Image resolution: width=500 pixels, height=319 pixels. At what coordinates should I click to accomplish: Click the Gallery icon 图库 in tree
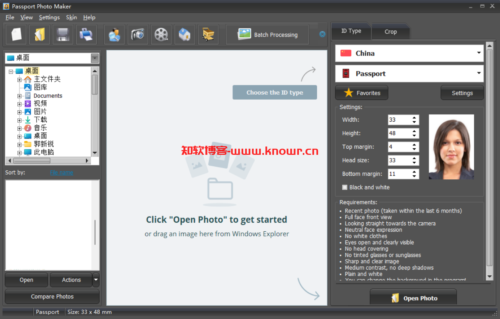tap(28, 87)
